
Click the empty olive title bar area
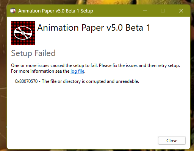(117, 11)
